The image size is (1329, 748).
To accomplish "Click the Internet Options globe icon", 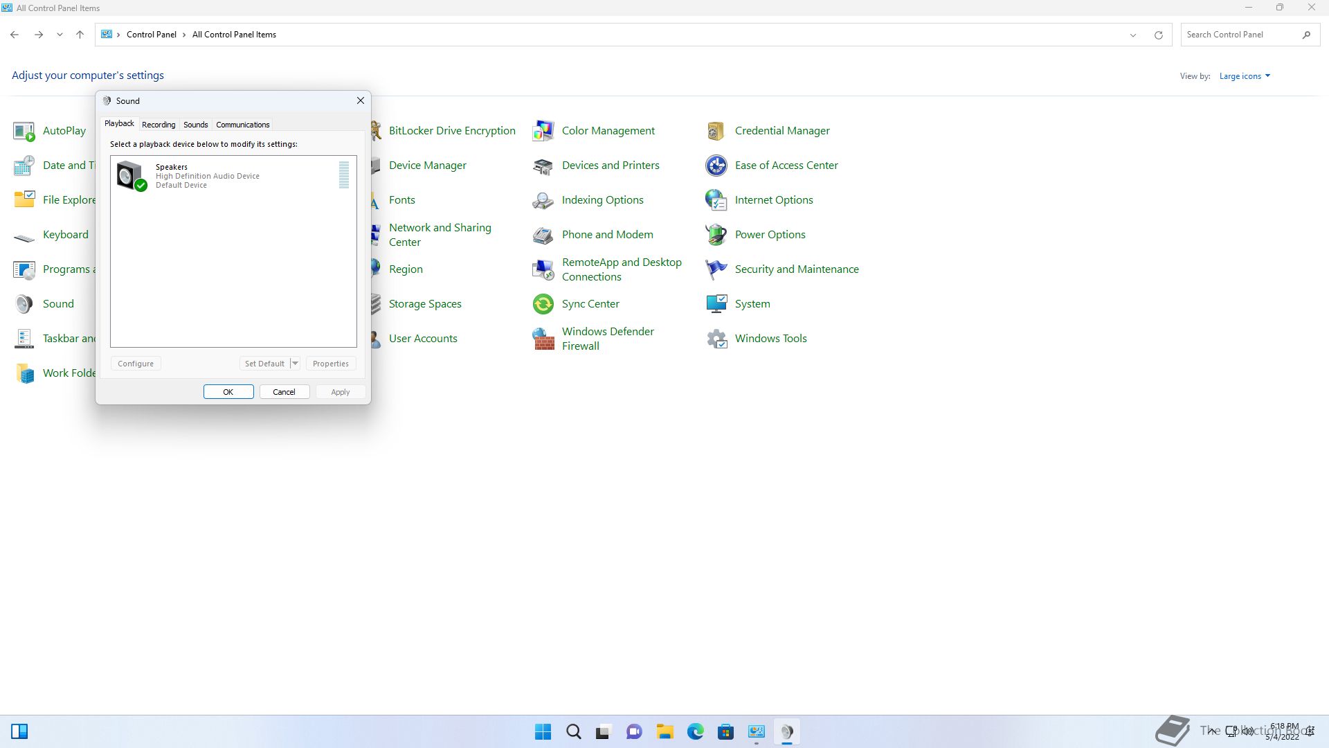I will pyautogui.click(x=716, y=200).
